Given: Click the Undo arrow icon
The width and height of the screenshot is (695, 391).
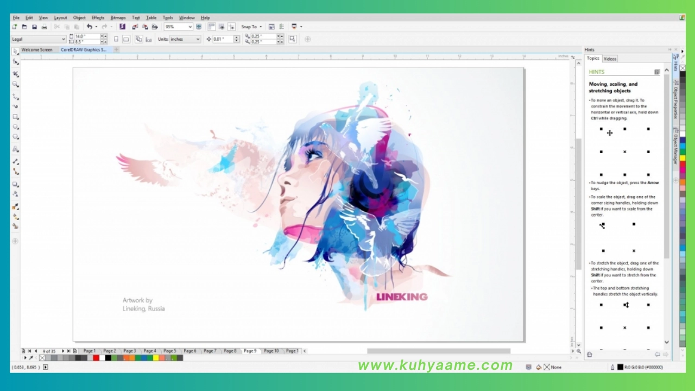Looking at the screenshot, I should coord(89,27).
